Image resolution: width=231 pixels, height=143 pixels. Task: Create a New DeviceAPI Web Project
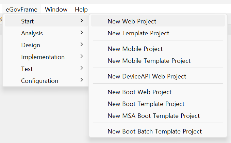[x=147, y=76]
